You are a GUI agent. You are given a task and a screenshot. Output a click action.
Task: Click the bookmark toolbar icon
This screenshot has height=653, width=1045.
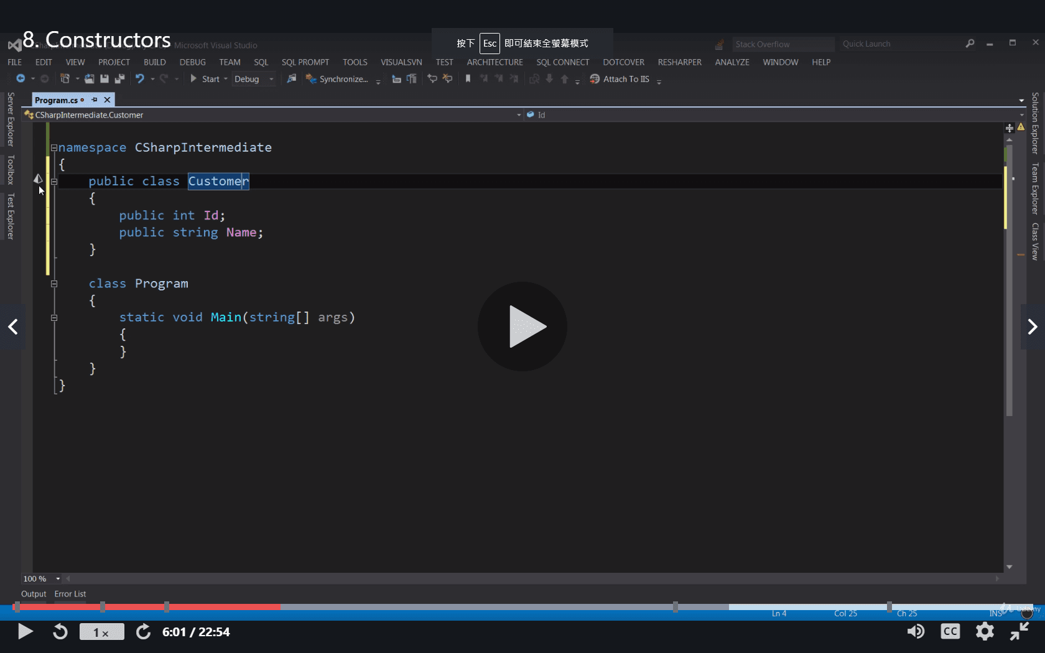pyautogui.click(x=468, y=79)
